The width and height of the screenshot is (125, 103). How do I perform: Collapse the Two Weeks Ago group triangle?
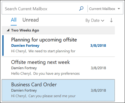click(x=8, y=30)
